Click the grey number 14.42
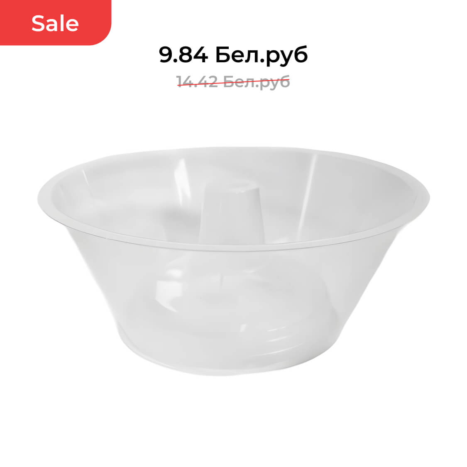 pyautogui.click(x=197, y=81)
